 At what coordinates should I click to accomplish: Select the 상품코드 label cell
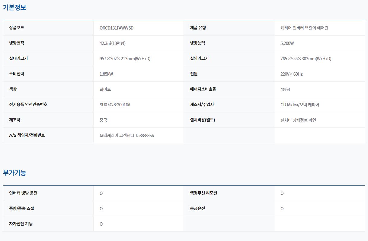coord(48,28)
